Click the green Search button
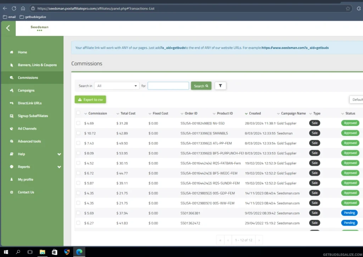The image size is (363, 257). 201,86
